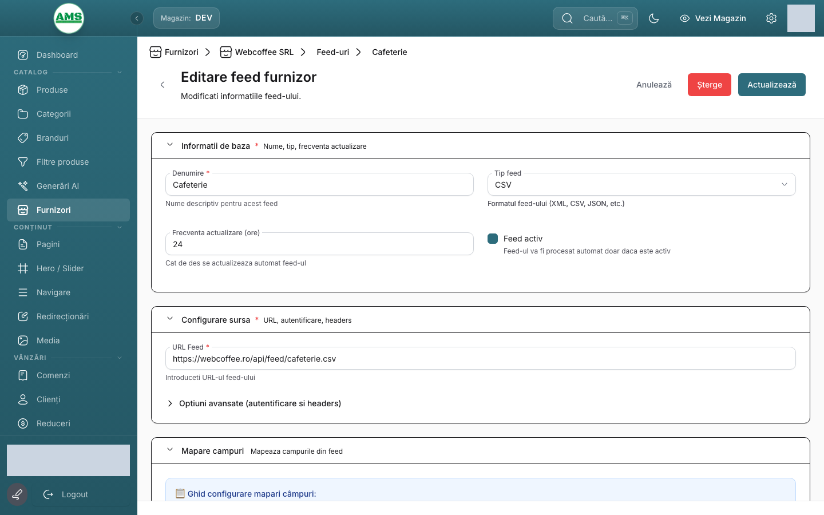Open the Navigare menu item
The height and width of the screenshot is (515, 824).
68,292
